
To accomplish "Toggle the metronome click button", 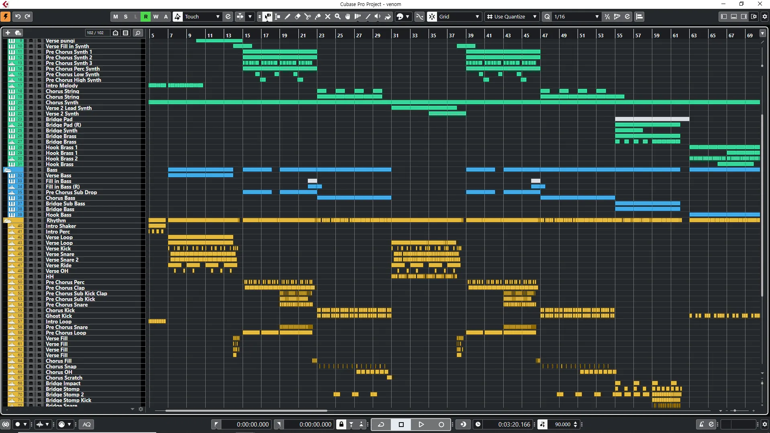I will [x=701, y=424].
